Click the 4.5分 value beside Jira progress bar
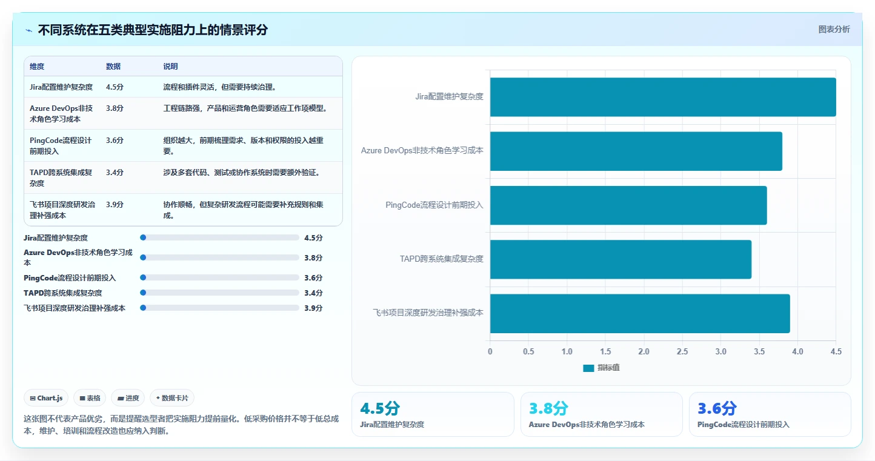Screen dimensions: 875x461 click(313, 238)
